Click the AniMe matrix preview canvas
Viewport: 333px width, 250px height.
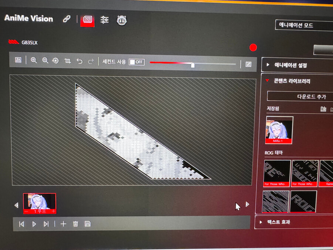click(x=133, y=130)
